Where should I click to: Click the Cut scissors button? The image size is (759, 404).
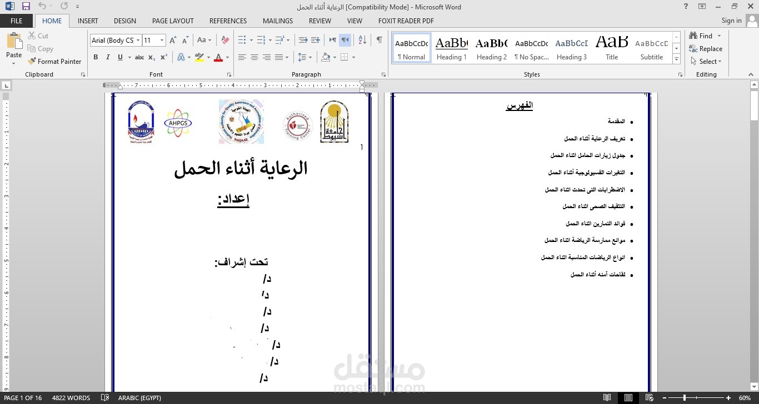[x=38, y=36]
